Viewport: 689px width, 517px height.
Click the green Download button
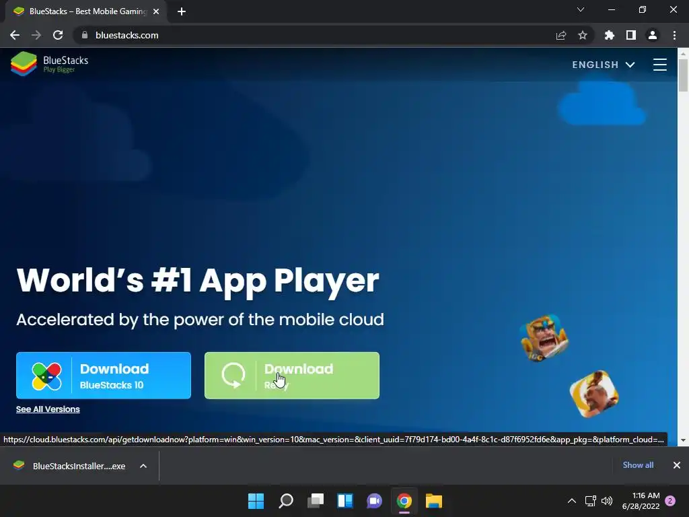[292, 376]
